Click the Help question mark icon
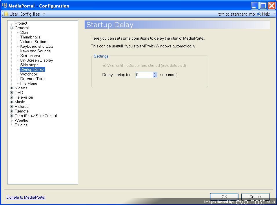 (259, 14)
